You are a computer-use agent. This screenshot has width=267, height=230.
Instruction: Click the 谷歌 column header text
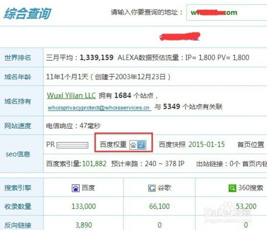[x=165, y=188]
